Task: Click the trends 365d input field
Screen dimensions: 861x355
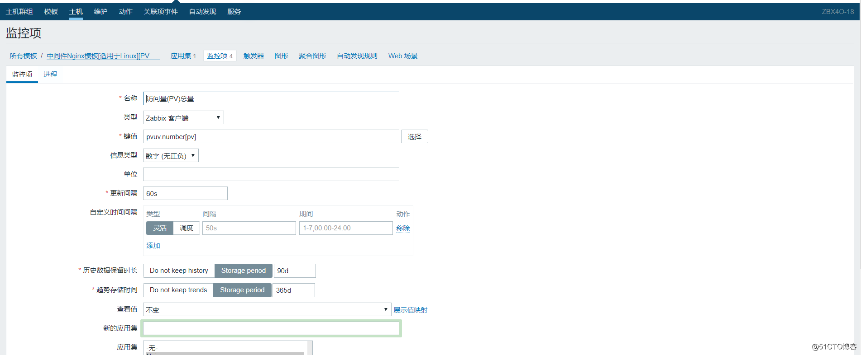Action: (x=294, y=290)
